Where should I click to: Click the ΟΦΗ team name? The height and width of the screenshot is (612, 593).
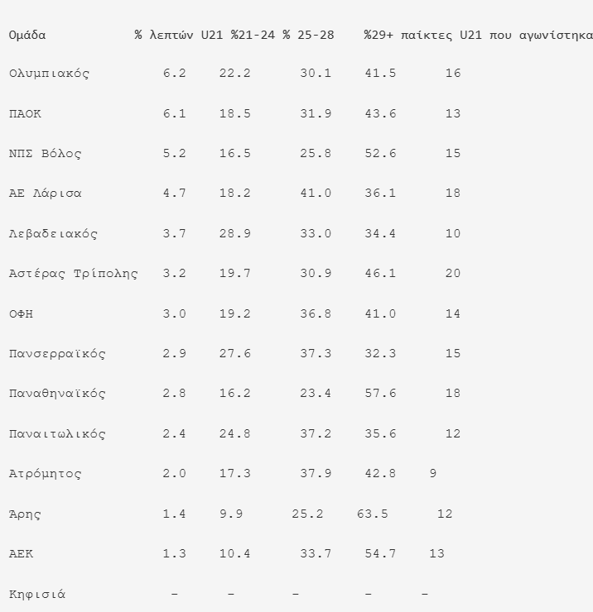pyautogui.click(x=22, y=314)
